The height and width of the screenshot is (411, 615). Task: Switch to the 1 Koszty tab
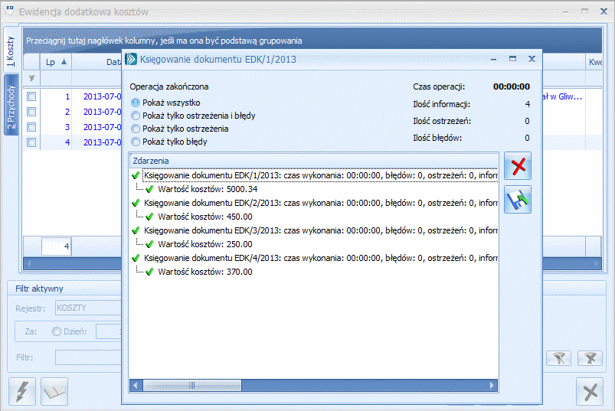pos(11,51)
